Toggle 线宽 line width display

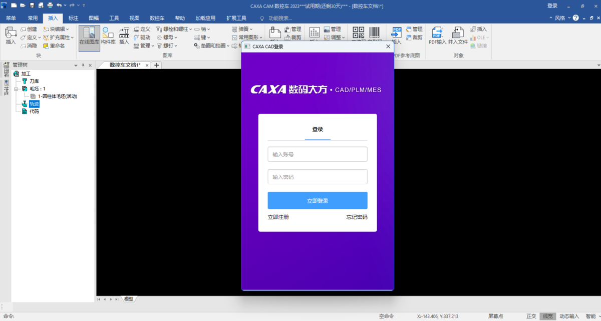(547, 316)
